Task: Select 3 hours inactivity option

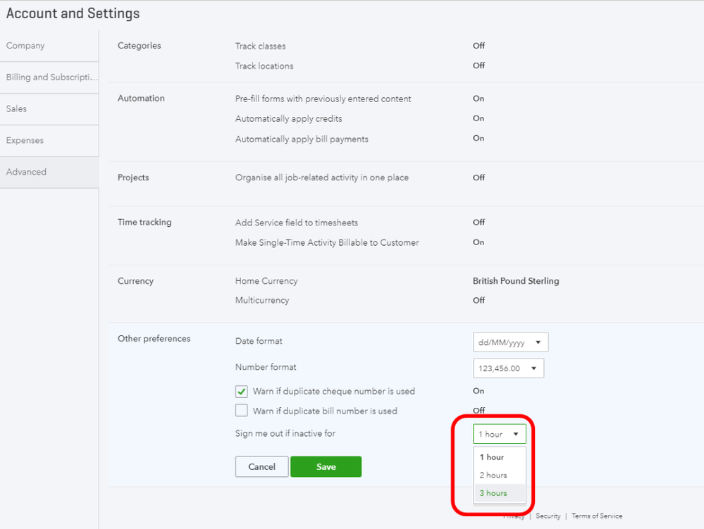Action: 493,493
